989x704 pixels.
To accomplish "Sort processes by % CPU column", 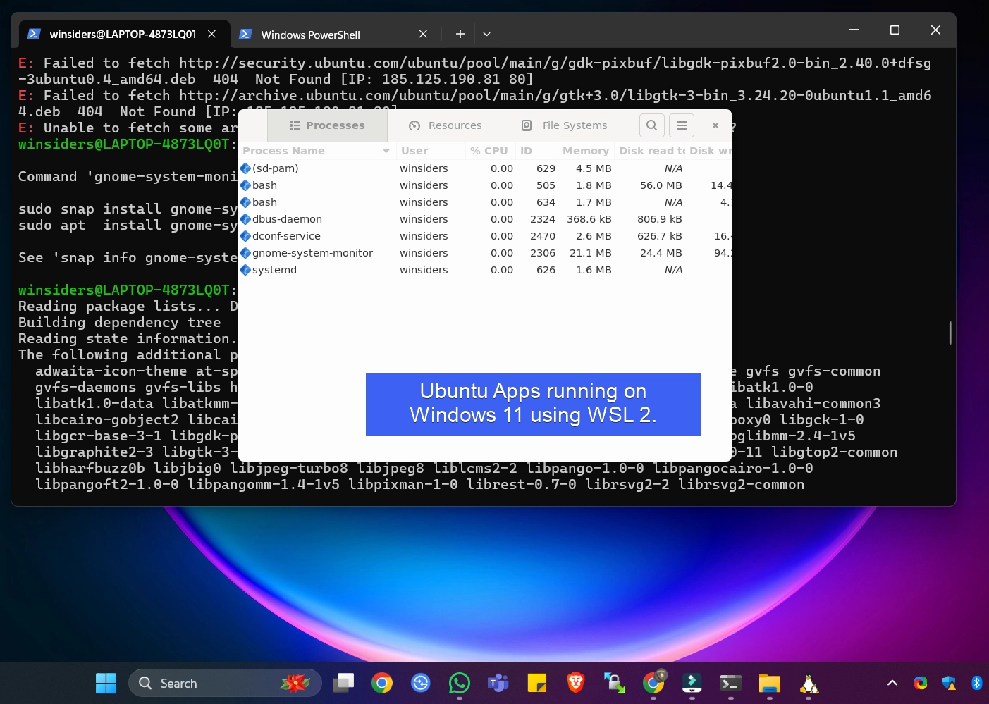I will [x=489, y=151].
